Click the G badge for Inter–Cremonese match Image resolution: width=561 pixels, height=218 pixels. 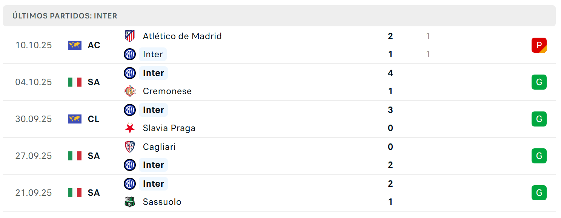tap(539, 82)
